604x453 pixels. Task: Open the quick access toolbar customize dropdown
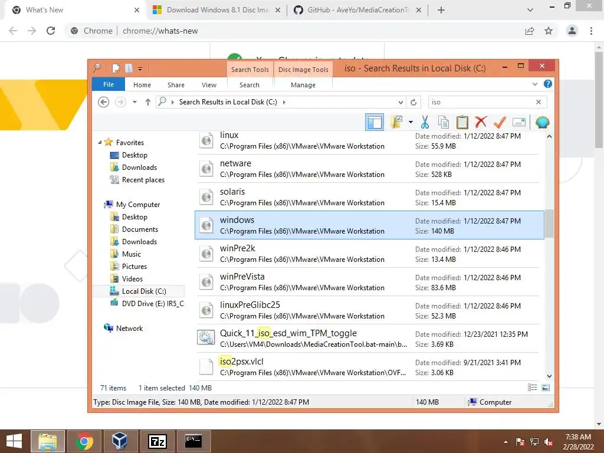(x=140, y=69)
